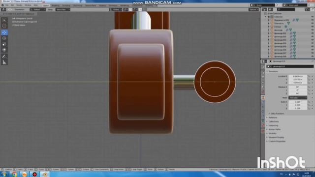Open the Windows Start menu
Viewport: 315px width, 177px height.
[4, 175]
